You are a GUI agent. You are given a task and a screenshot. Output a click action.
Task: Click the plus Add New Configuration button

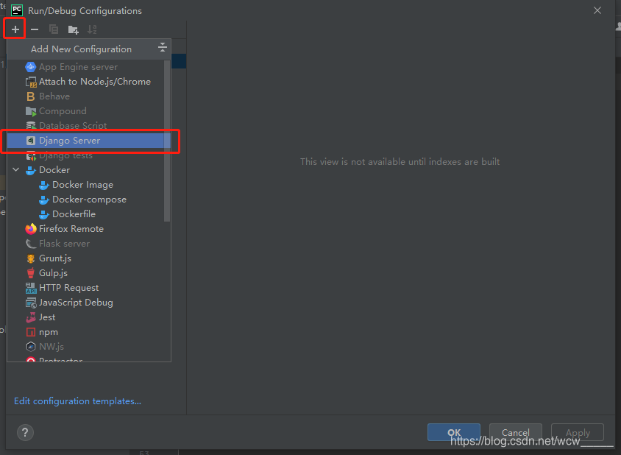tap(15, 29)
